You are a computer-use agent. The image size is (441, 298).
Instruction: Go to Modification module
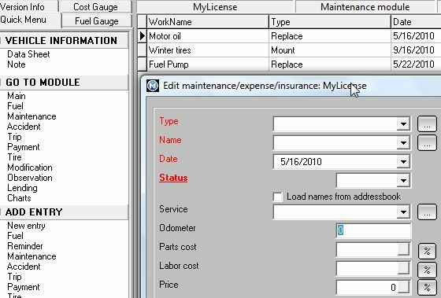coord(30,167)
